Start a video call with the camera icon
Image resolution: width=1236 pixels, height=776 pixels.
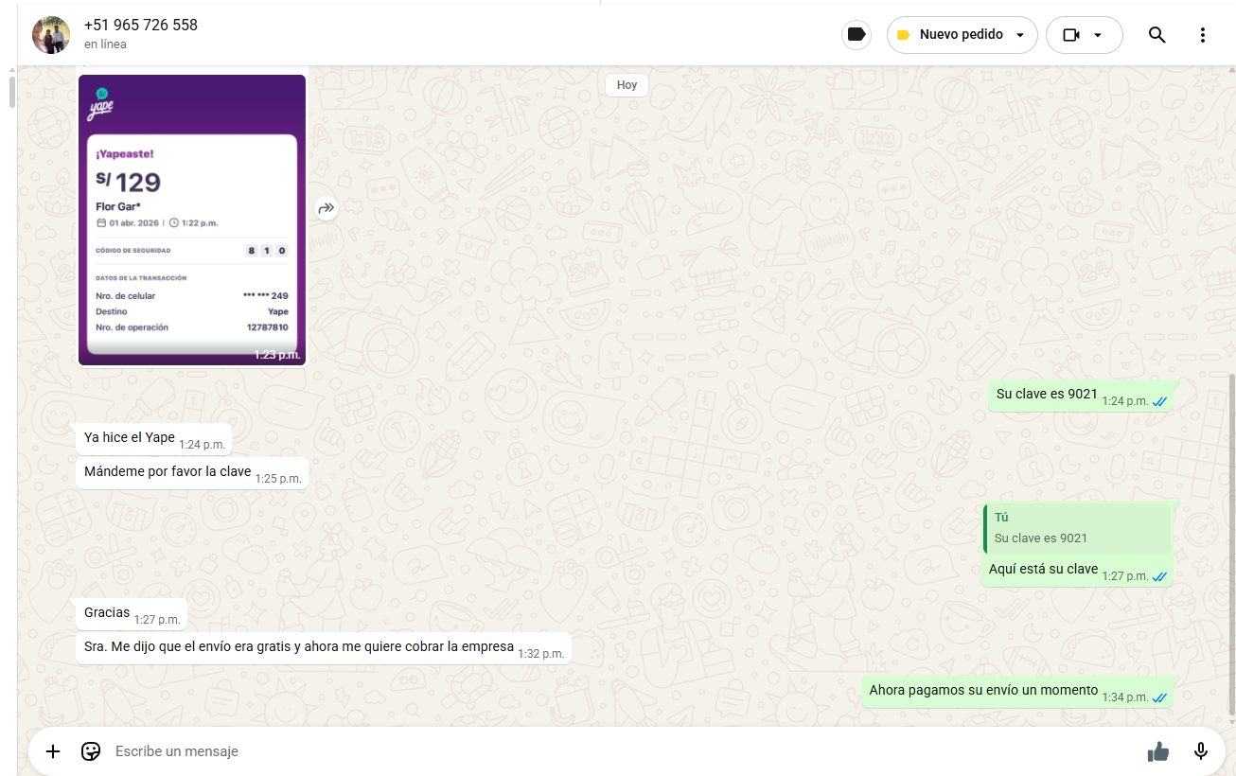[x=1070, y=35]
